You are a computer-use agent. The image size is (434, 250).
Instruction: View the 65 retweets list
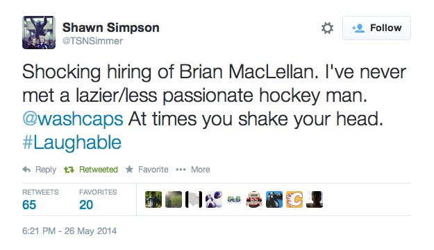pyautogui.click(x=40, y=199)
